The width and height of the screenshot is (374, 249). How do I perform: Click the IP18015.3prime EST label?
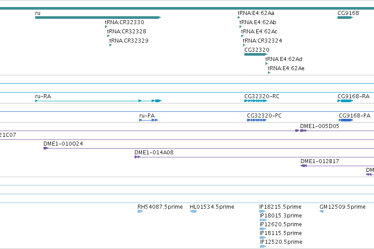(x=281, y=216)
